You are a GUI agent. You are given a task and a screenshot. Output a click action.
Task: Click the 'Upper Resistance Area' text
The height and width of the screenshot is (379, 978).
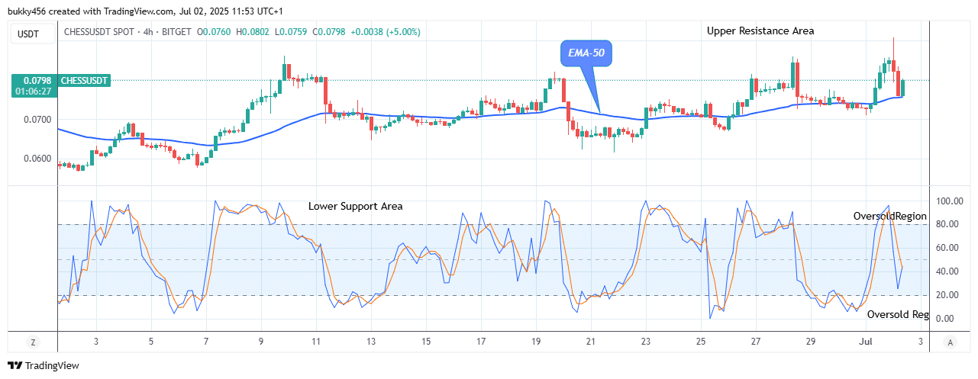[x=760, y=31]
